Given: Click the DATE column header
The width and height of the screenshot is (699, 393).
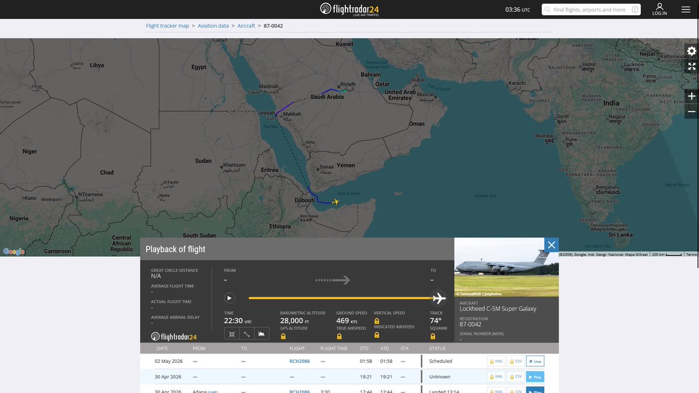Looking at the screenshot, I should 162,348.
